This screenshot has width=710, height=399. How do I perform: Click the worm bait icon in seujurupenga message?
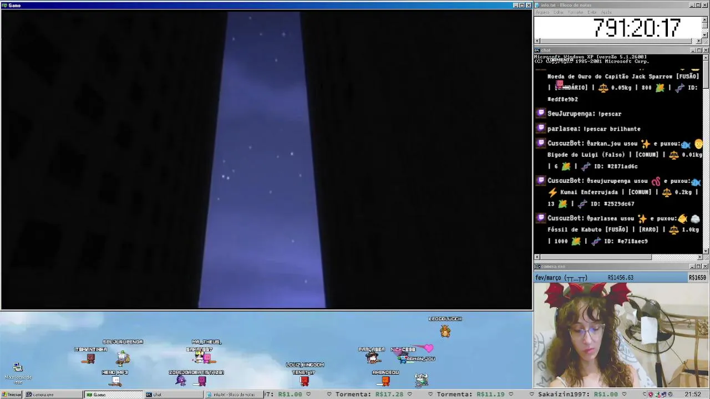click(x=656, y=181)
